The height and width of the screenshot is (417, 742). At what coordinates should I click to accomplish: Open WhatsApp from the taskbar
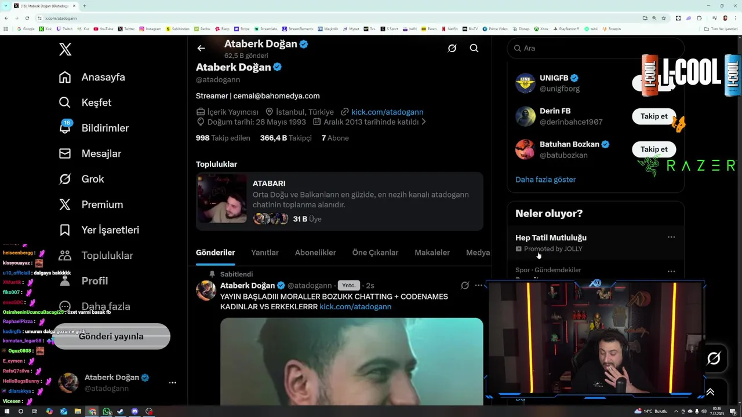click(x=107, y=411)
